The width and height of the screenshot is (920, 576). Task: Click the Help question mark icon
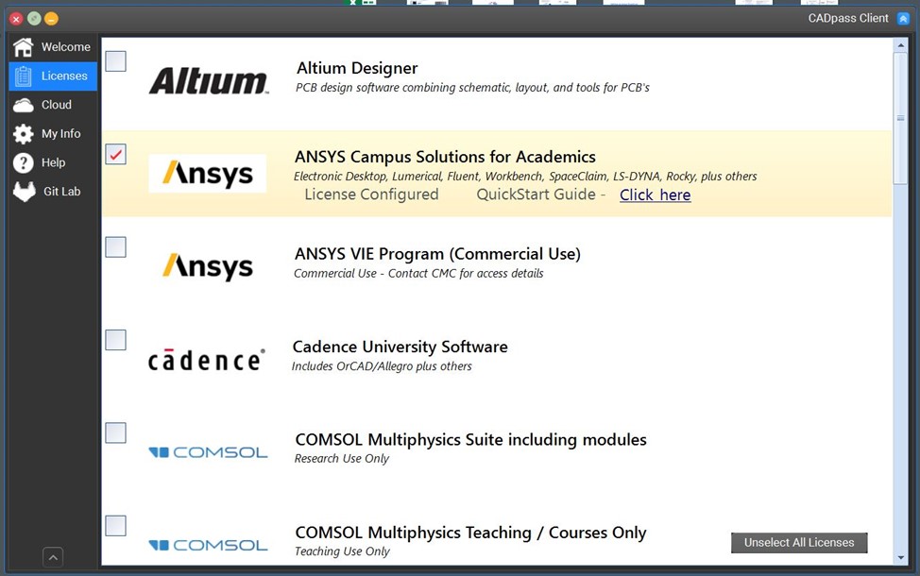(x=24, y=162)
